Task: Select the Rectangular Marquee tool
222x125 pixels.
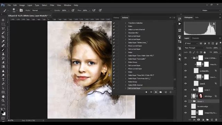Action: point(3,24)
